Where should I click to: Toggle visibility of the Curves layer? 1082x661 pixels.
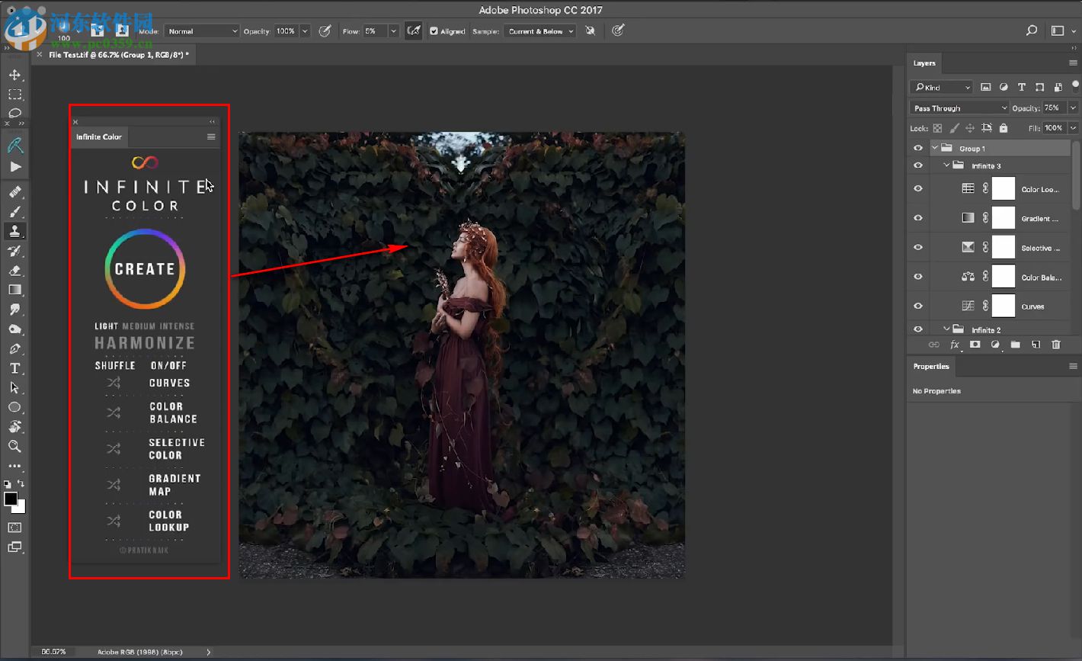tap(917, 306)
